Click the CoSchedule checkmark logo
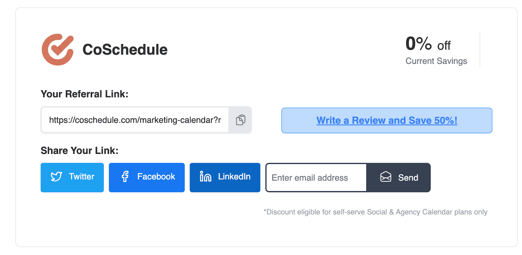Viewport: 522px width, 255px height. tap(57, 50)
